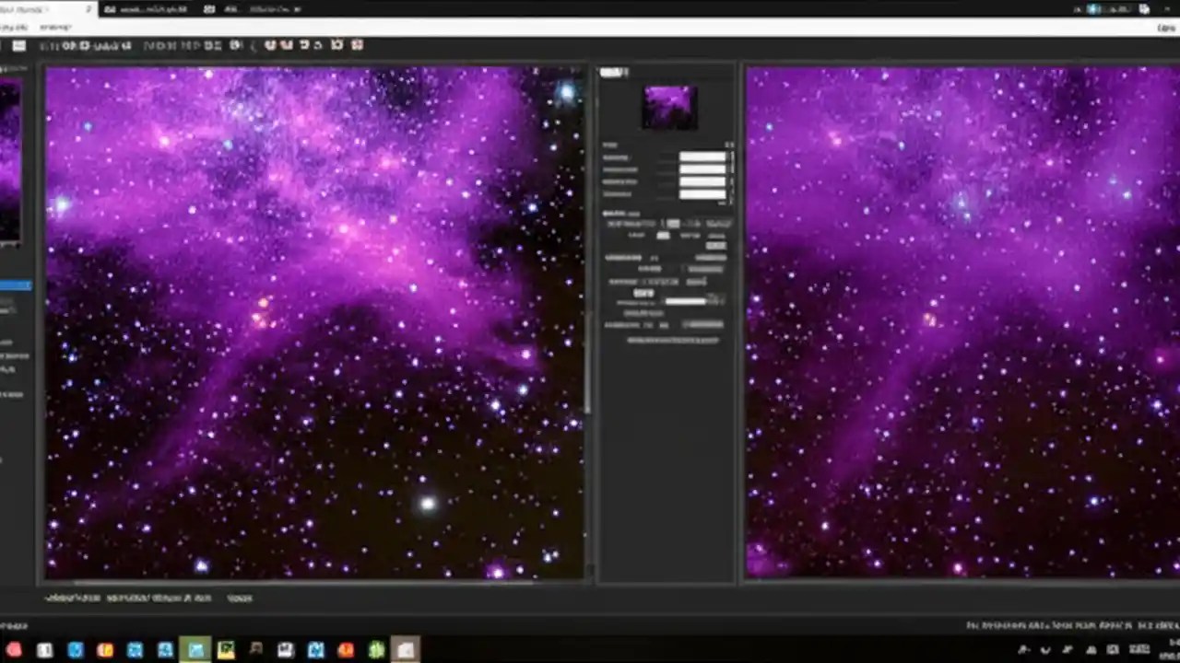This screenshot has width=1180, height=663.
Task: Select the Save icon on the main toolbar
Action: point(20,45)
